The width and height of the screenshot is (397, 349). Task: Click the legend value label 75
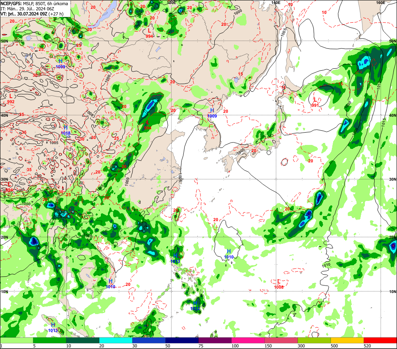coord(201,346)
